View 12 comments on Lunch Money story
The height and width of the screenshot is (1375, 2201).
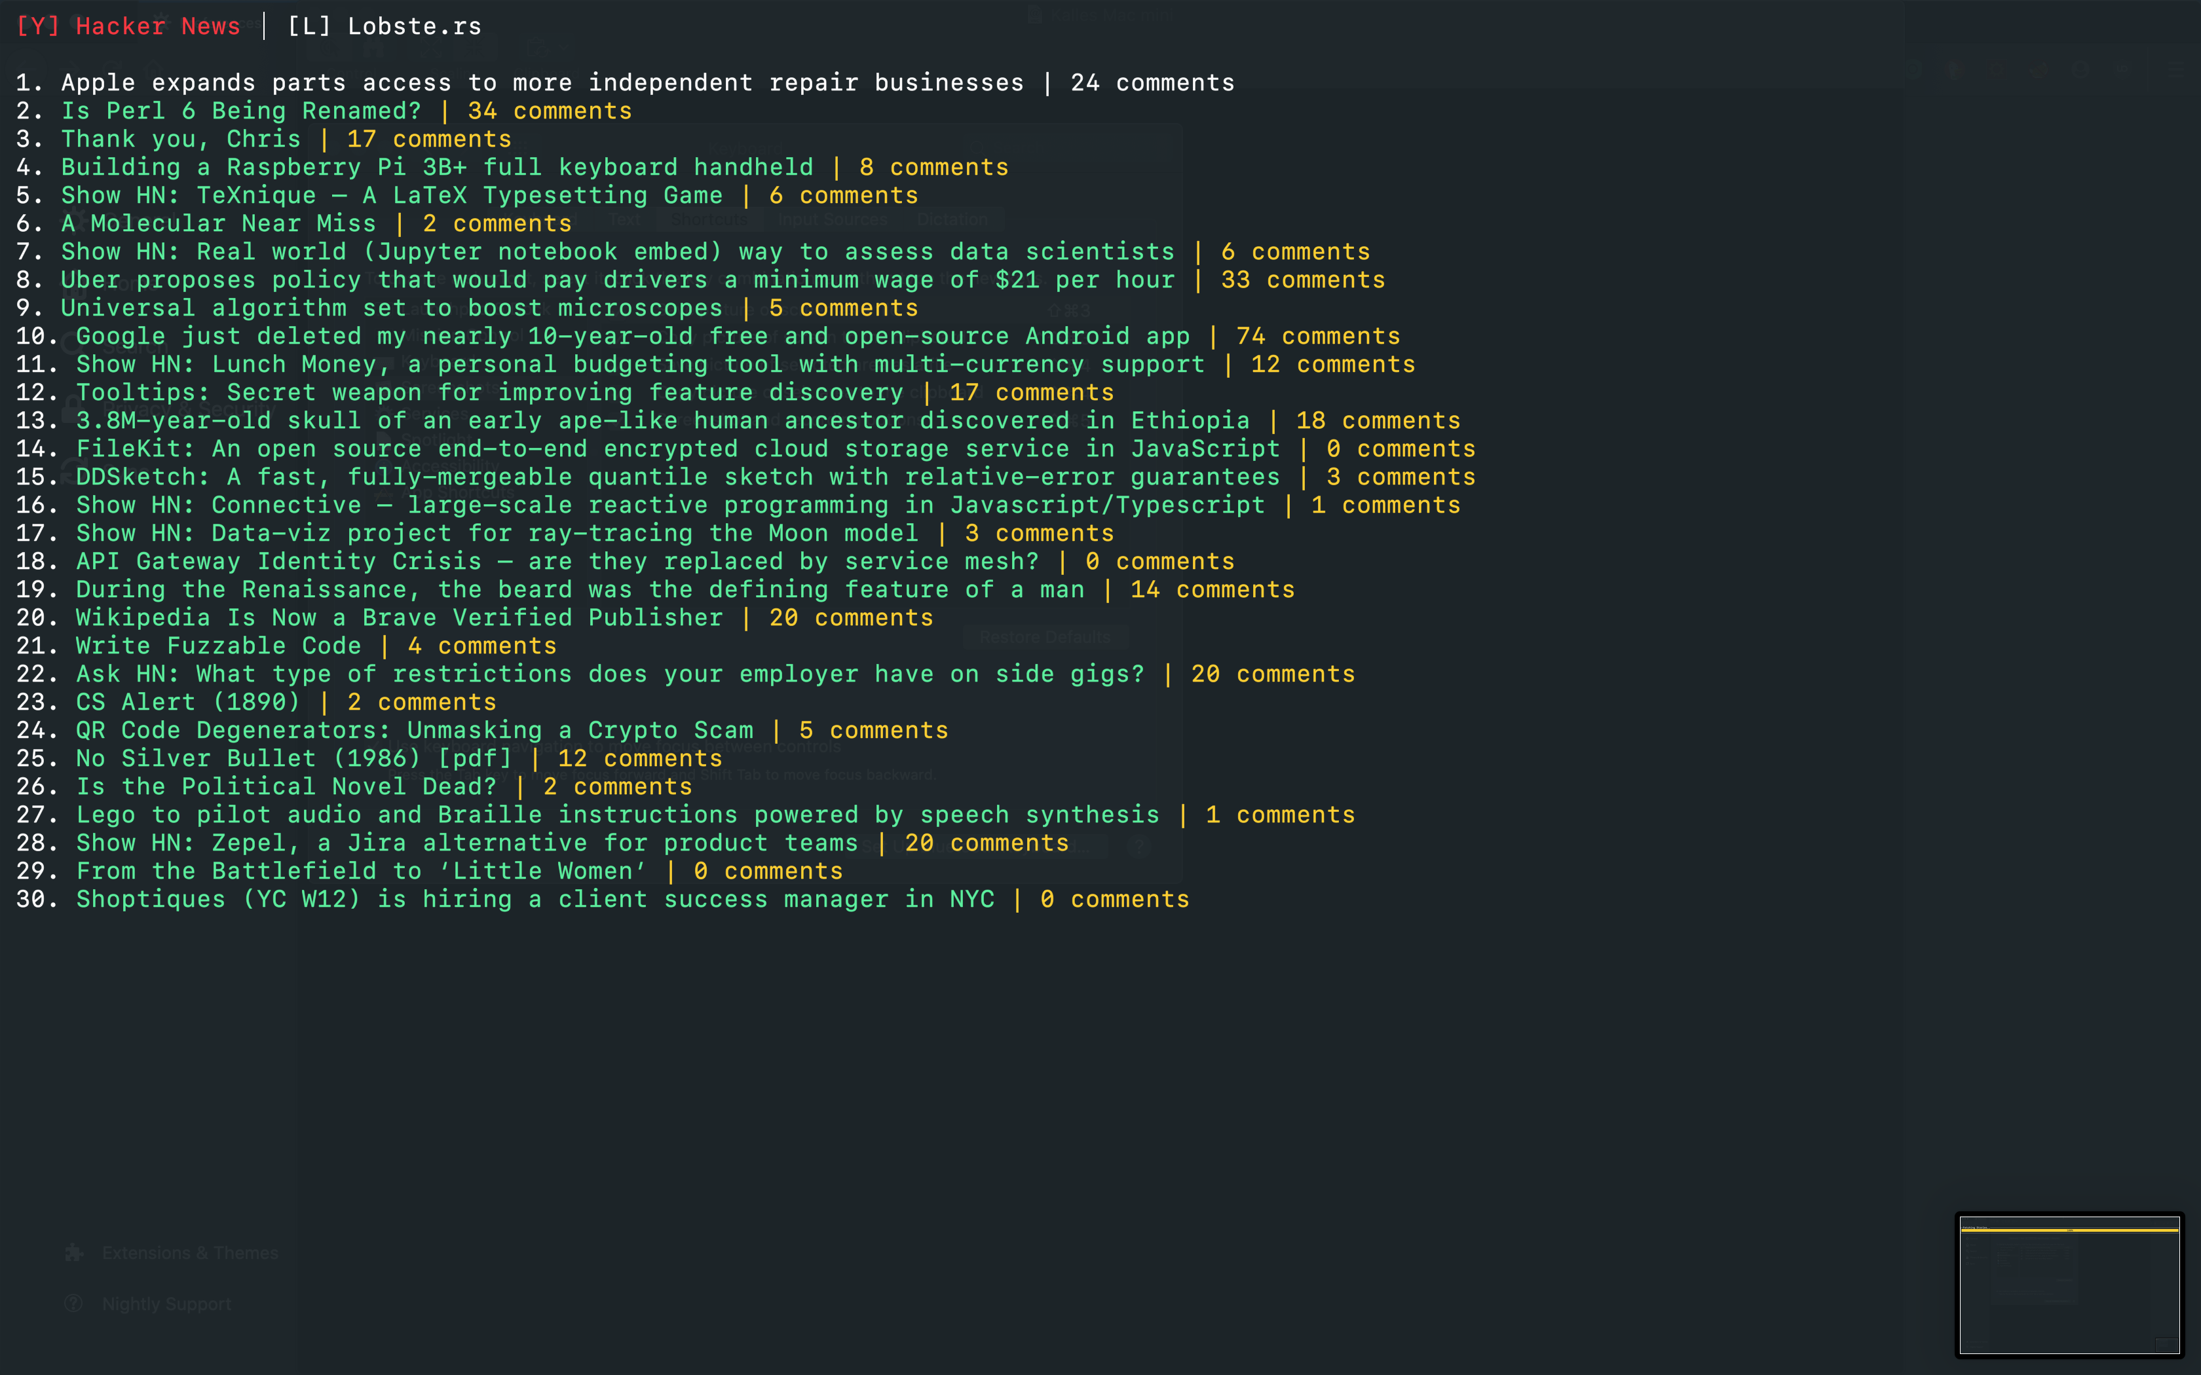point(1333,365)
